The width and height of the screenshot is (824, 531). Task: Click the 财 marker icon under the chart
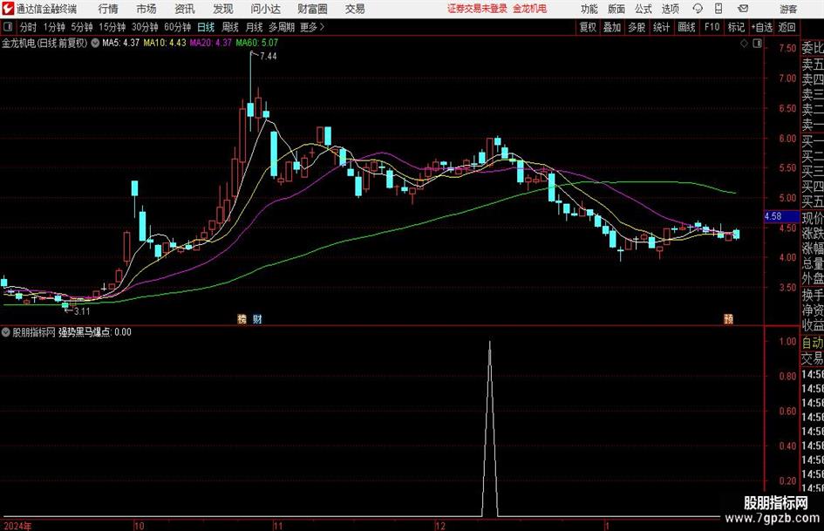(x=257, y=318)
